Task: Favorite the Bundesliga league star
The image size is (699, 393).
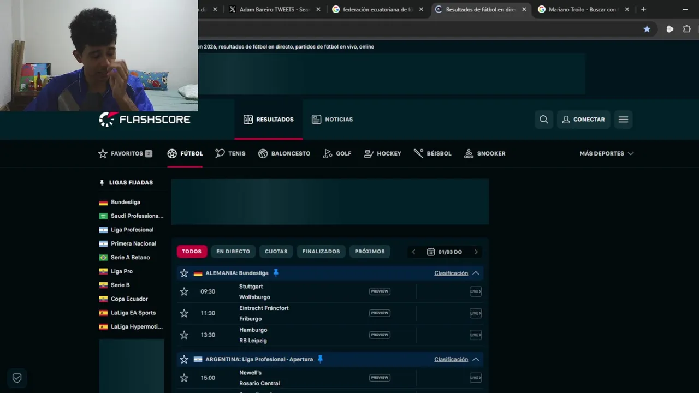Action: point(184,273)
